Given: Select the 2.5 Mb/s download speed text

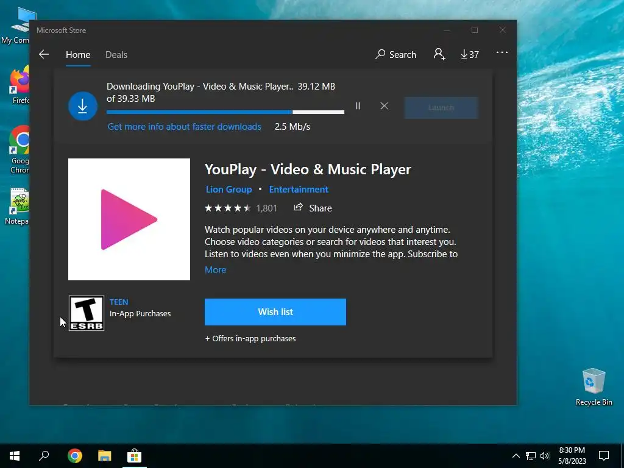Looking at the screenshot, I should tap(292, 127).
